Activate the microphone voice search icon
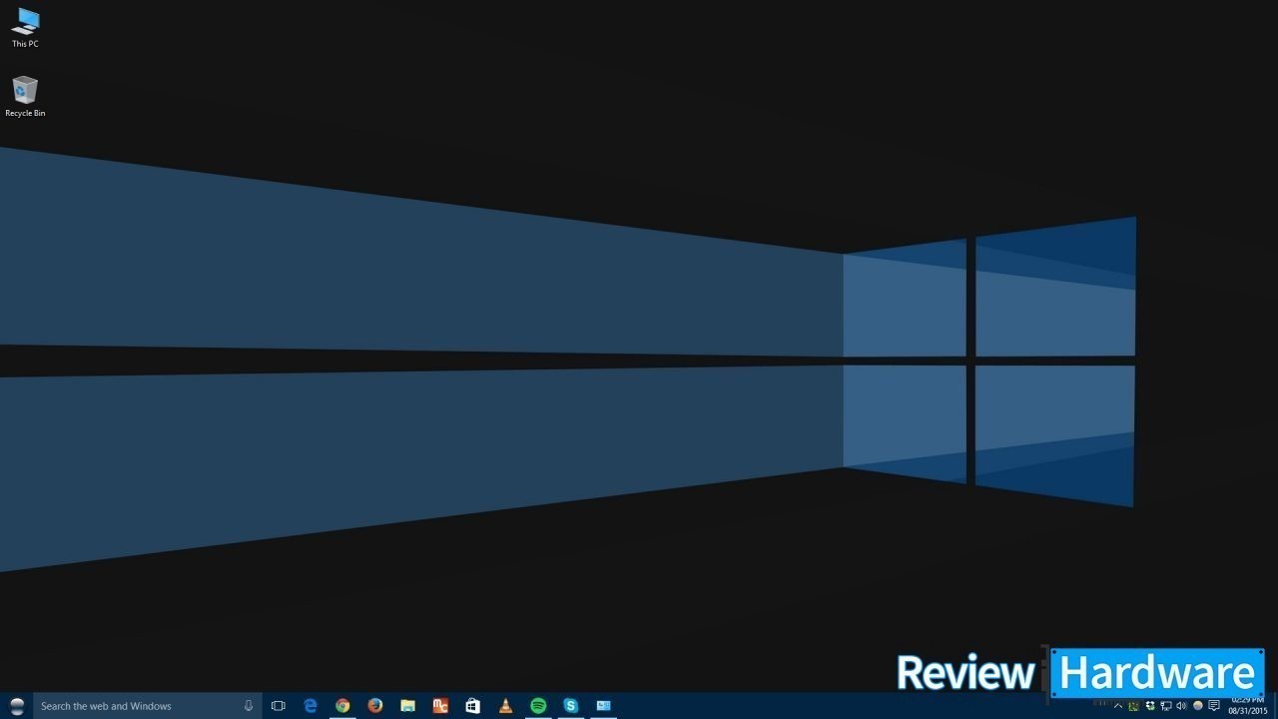The image size is (1278, 719). [x=249, y=706]
